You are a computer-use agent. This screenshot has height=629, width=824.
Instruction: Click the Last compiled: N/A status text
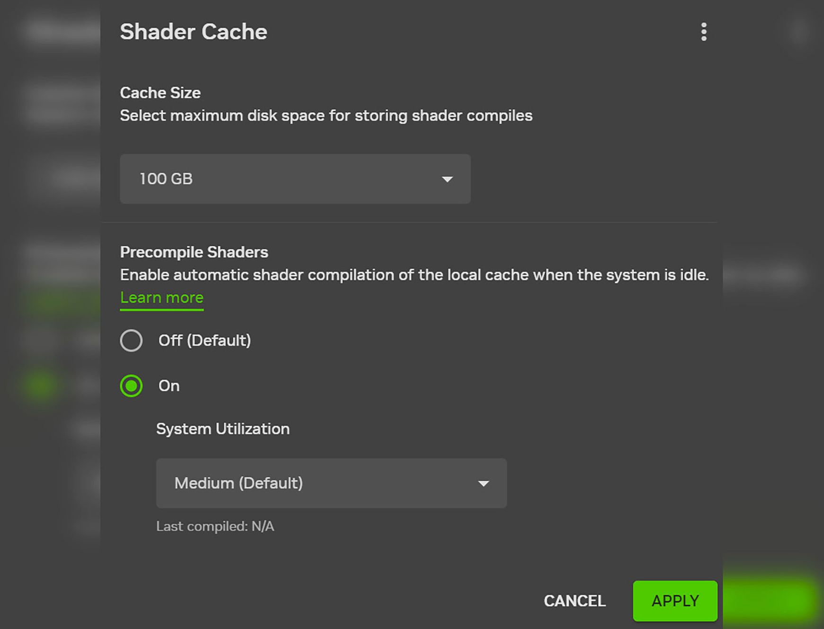click(215, 526)
